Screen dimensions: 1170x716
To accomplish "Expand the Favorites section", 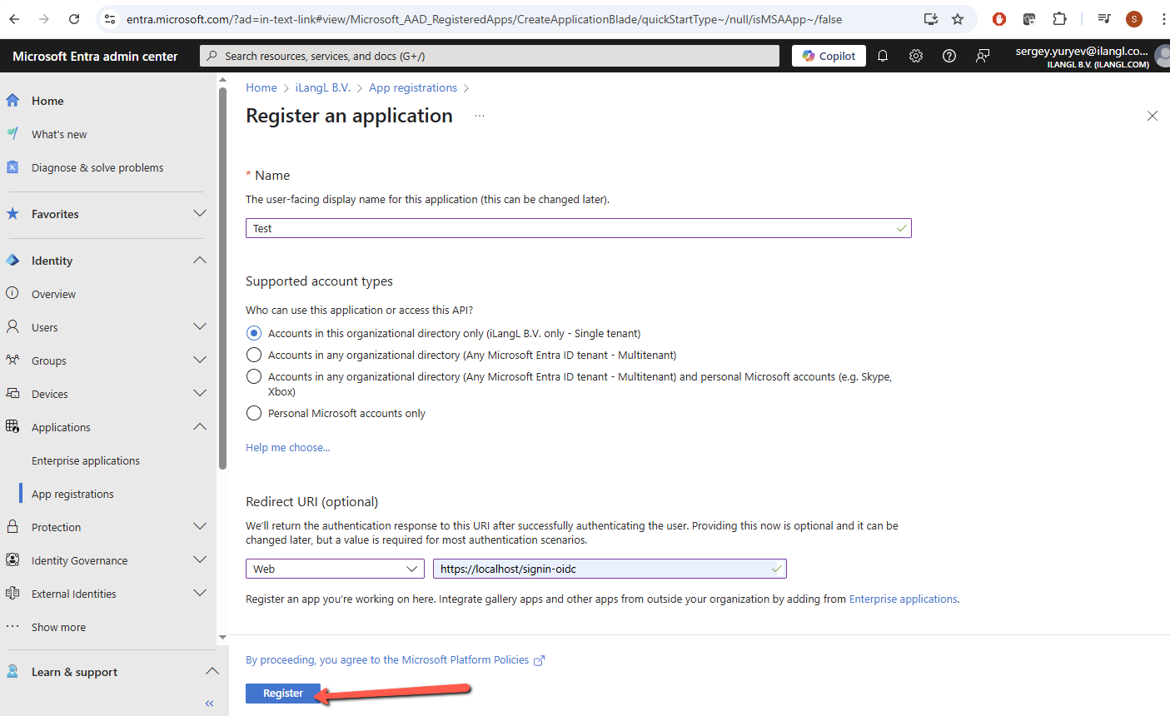I will [200, 214].
